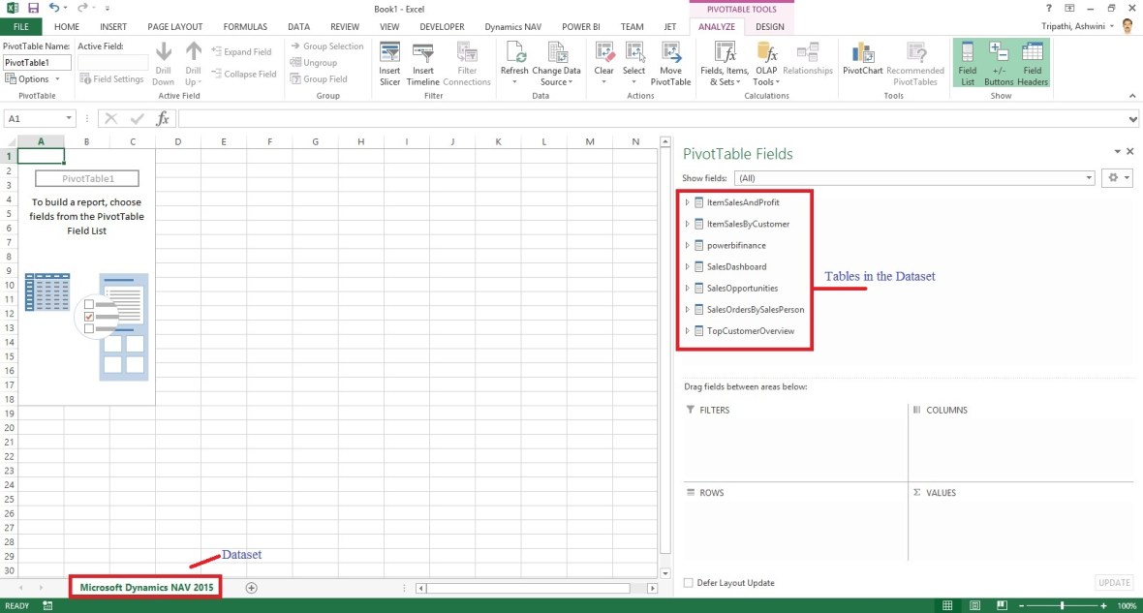Open Move PivotTable dialog
Screen dimensions: 1143x613
point(672,60)
